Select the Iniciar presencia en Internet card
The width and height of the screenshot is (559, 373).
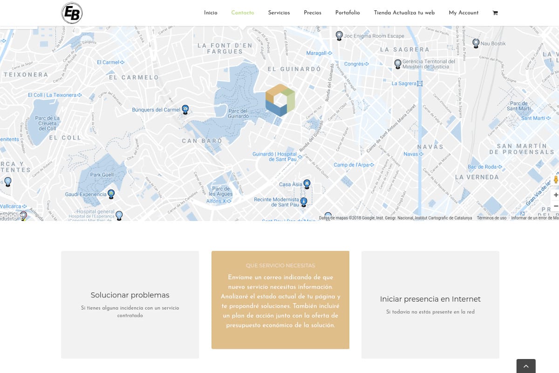pyautogui.click(x=430, y=304)
